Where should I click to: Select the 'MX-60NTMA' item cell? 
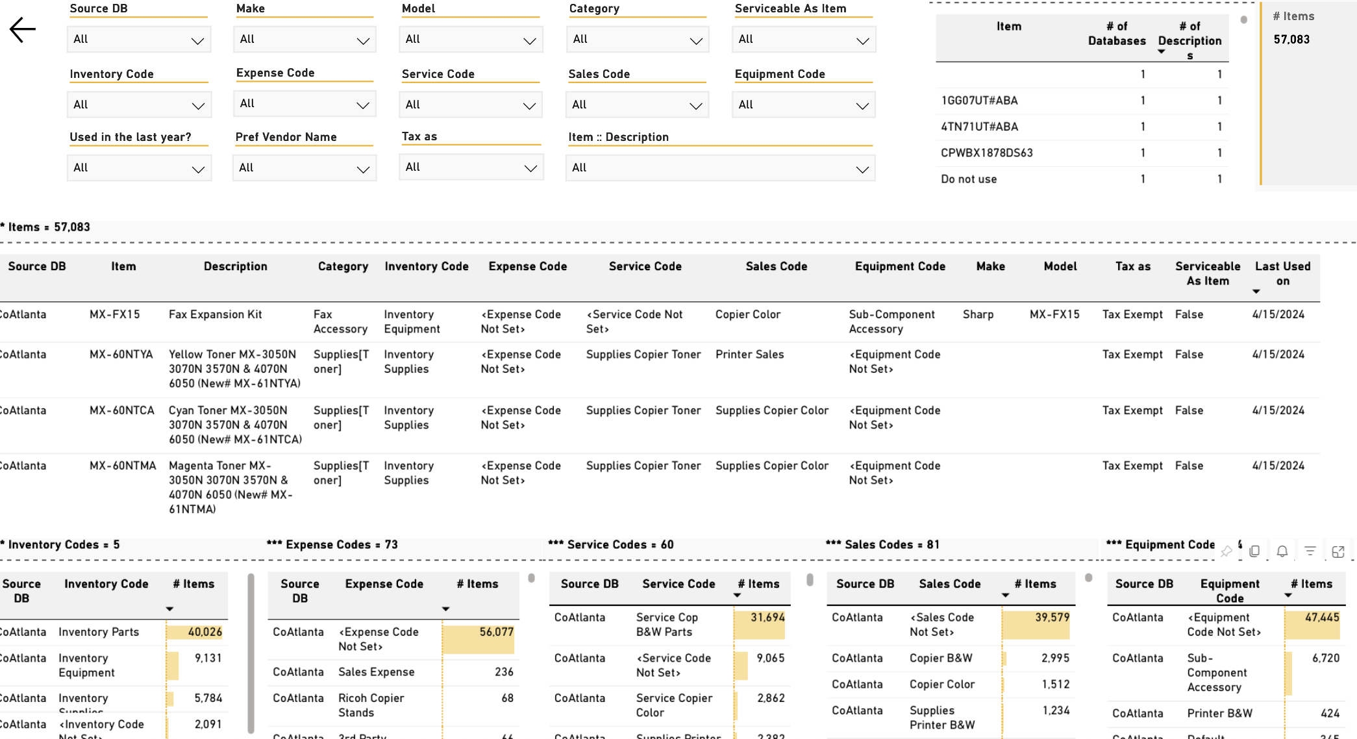point(123,466)
